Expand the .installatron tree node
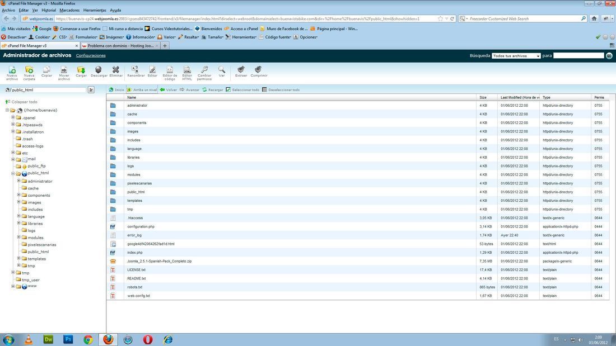Image resolution: width=616 pixels, height=346 pixels. [13, 131]
